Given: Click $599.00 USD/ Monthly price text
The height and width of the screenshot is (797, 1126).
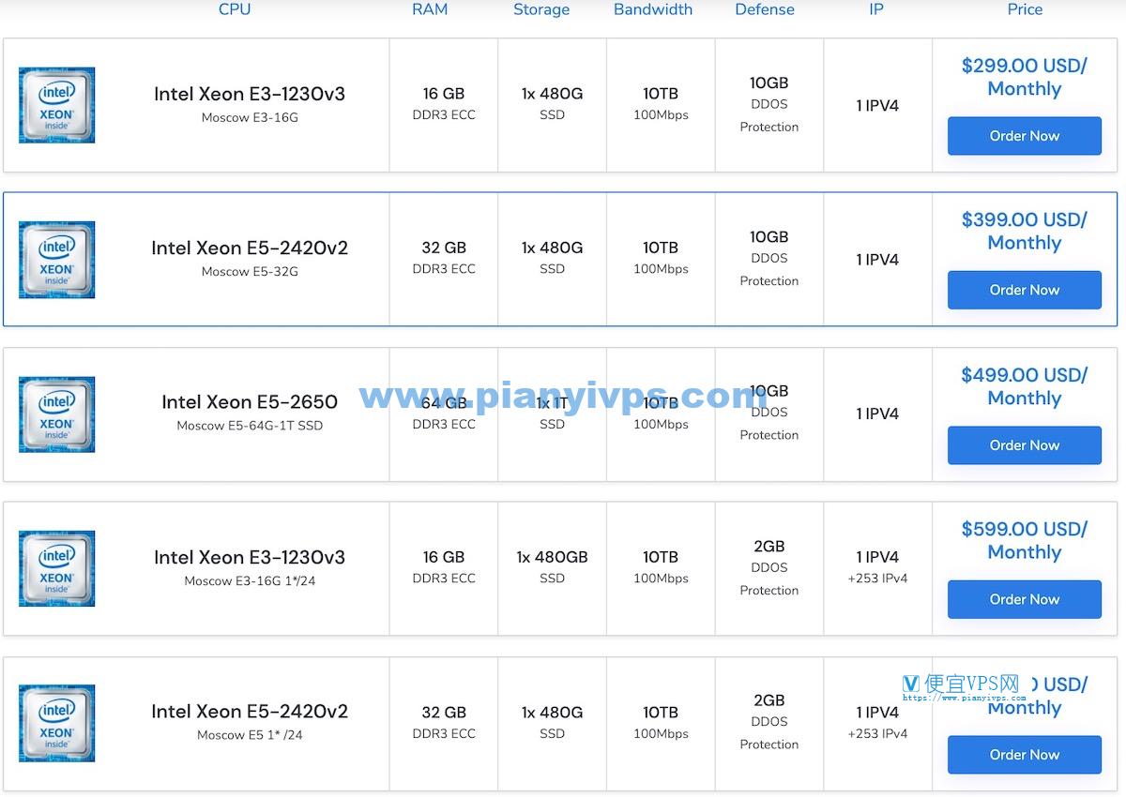Looking at the screenshot, I should [1024, 541].
